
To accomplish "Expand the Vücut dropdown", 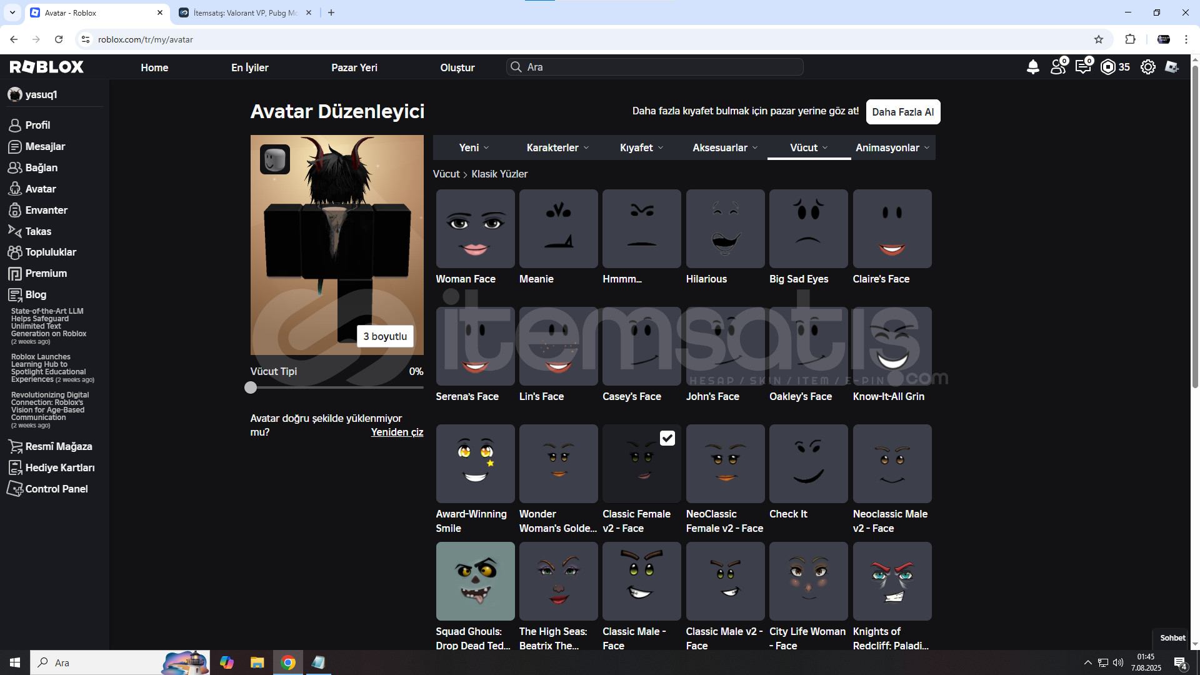I will [809, 147].
